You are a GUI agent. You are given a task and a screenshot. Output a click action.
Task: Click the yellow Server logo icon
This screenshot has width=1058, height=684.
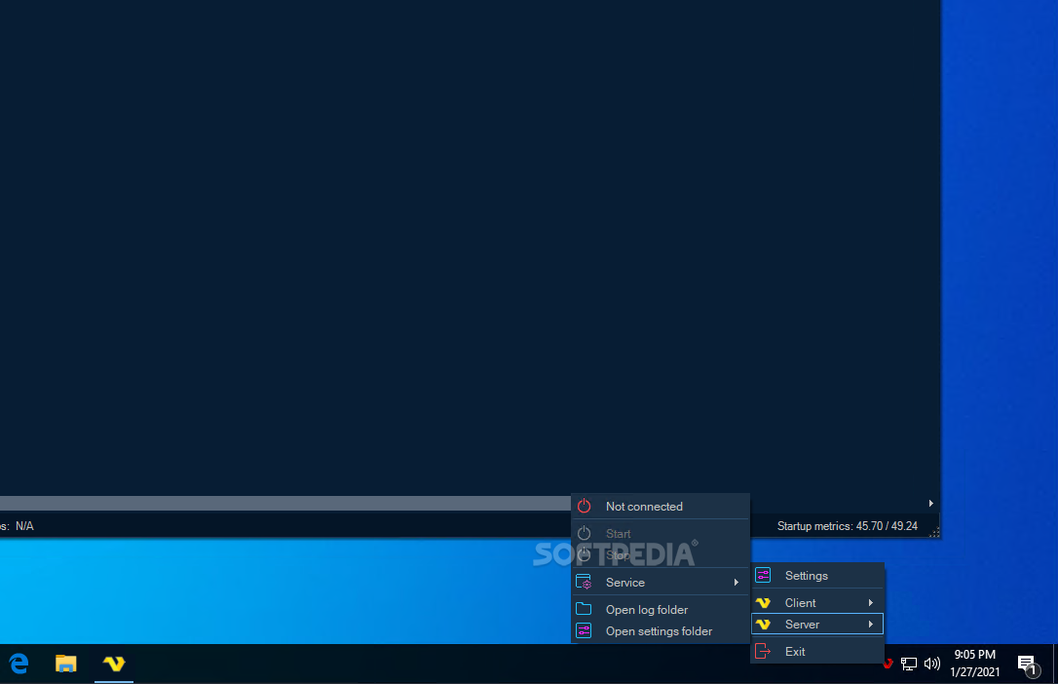tap(763, 624)
